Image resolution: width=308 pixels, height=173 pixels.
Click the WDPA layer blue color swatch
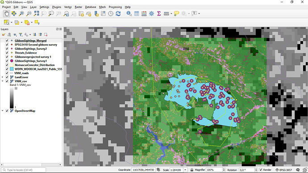point(12,69)
